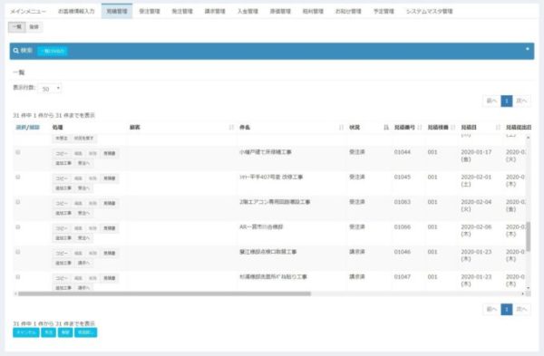Screen dimensions: 544x356
Task: Click the bottom 次へ pagination button
Action: (521, 309)
